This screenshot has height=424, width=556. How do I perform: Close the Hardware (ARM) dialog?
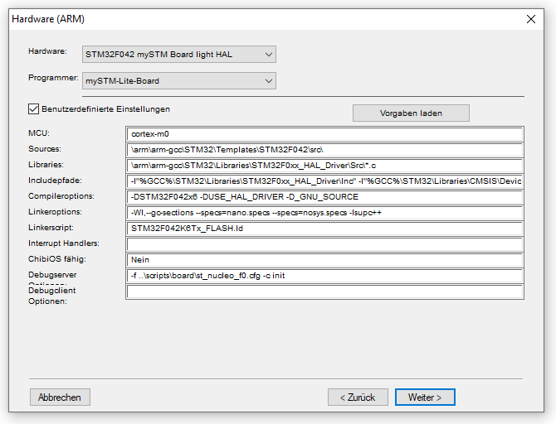530,18
